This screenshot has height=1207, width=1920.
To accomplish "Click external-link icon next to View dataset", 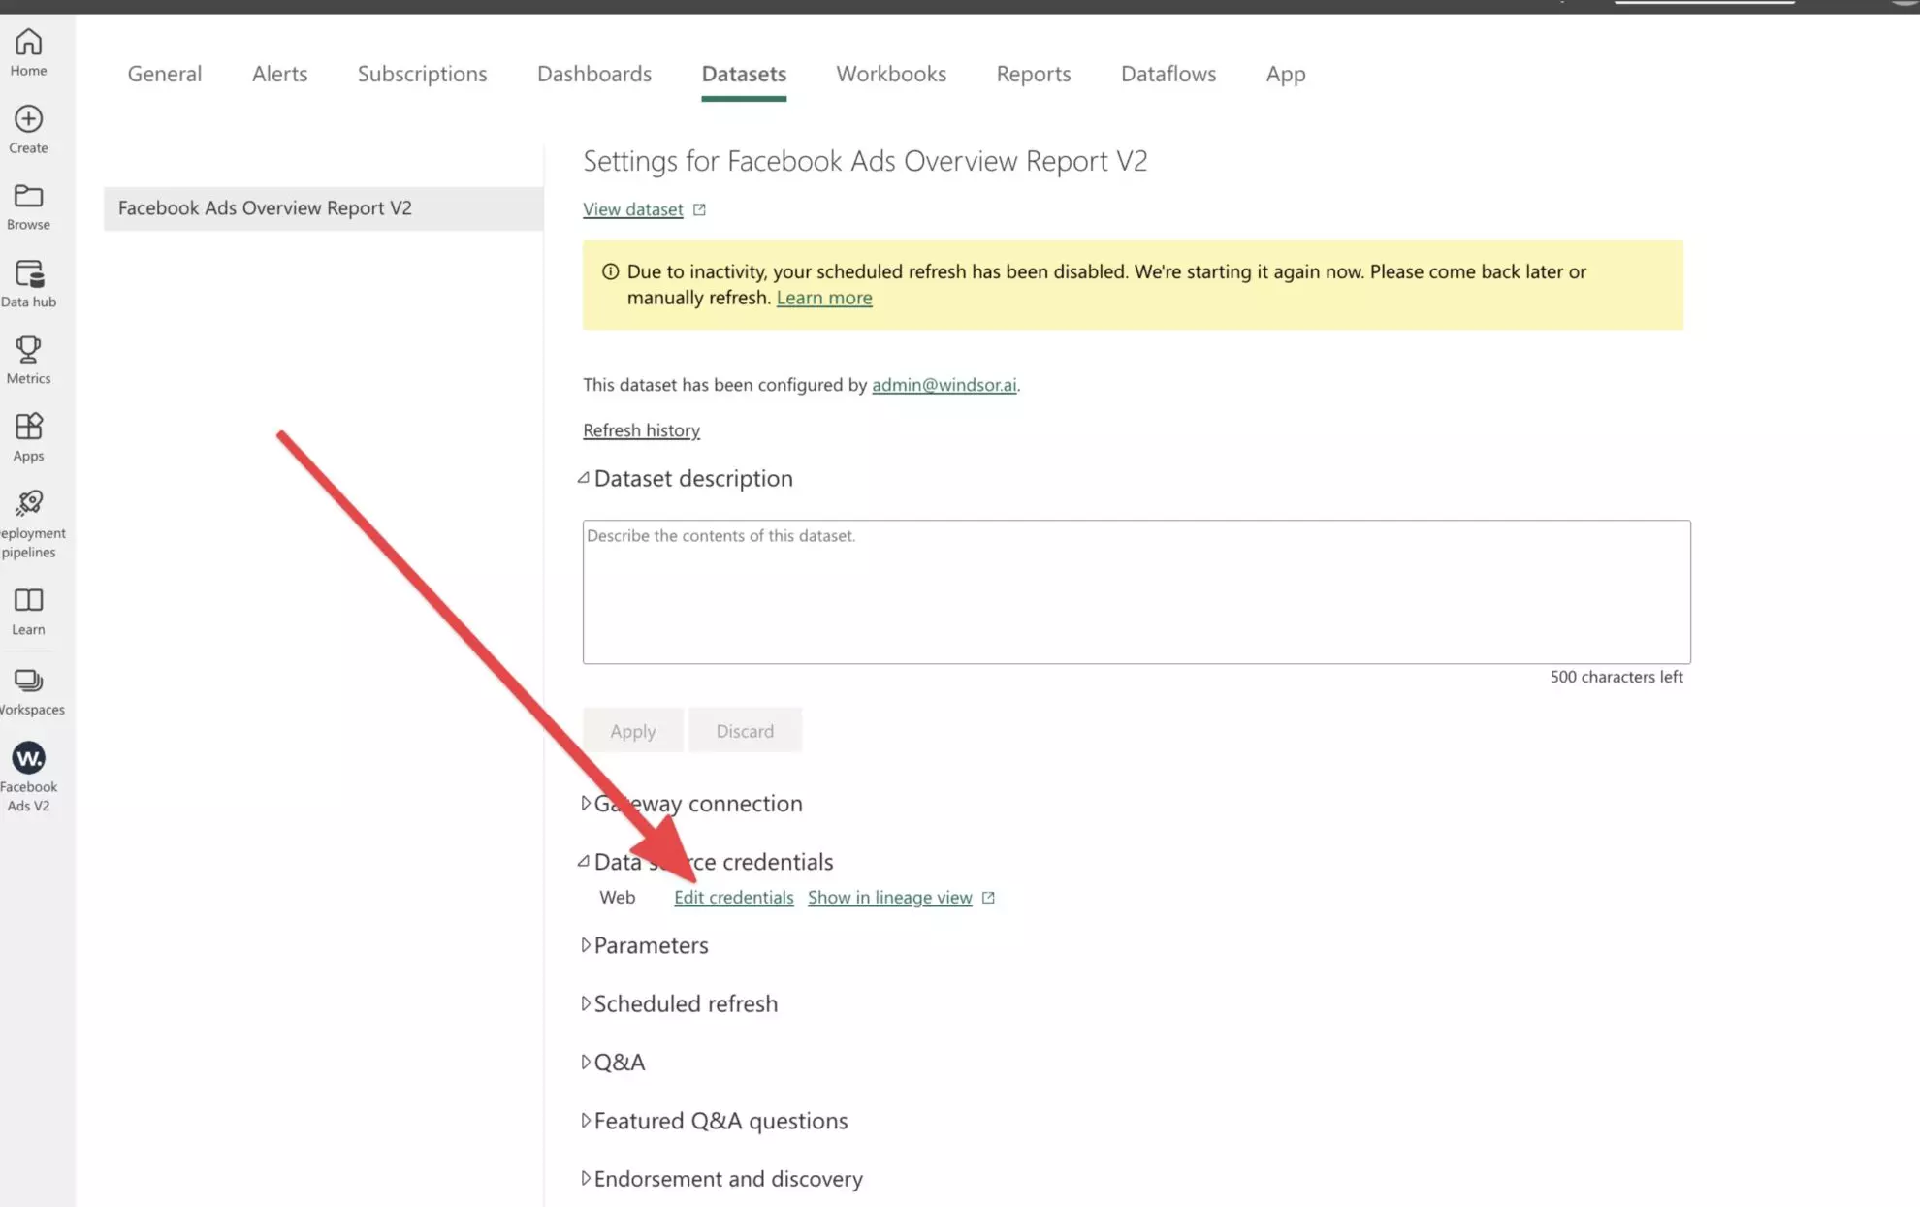I will click(699, 209).
